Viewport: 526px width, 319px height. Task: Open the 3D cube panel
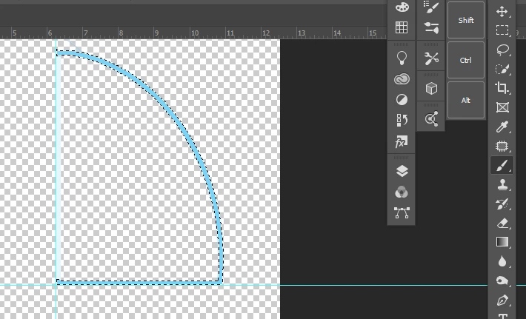pos(431,89)
